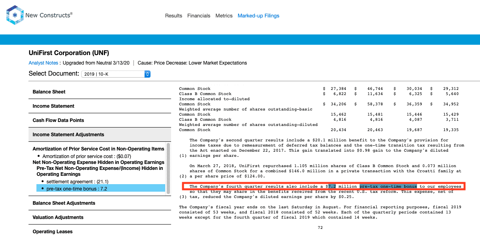Go to the Financials nav item
480x238 pixels.
(199, 16)
